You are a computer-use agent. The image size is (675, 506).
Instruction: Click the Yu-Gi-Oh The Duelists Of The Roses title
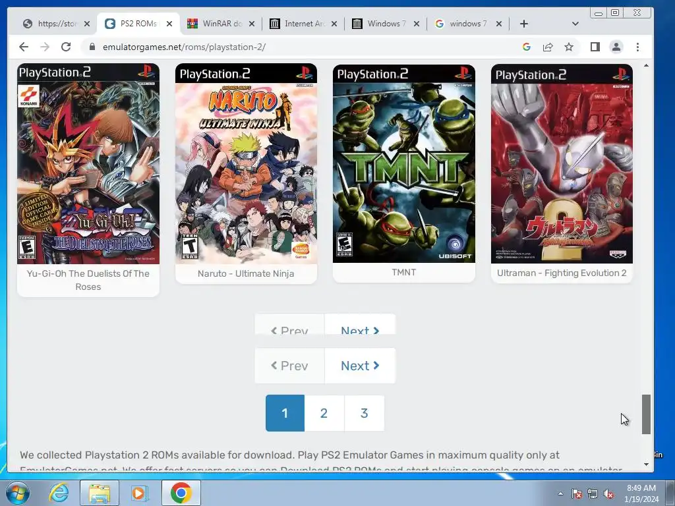pos(88,280)
